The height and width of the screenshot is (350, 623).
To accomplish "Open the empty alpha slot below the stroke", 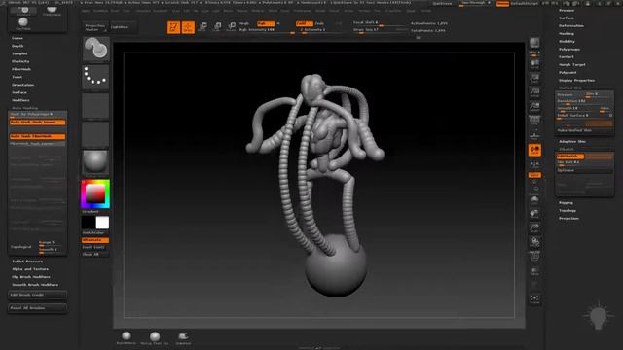I will [x=95, y=105].
